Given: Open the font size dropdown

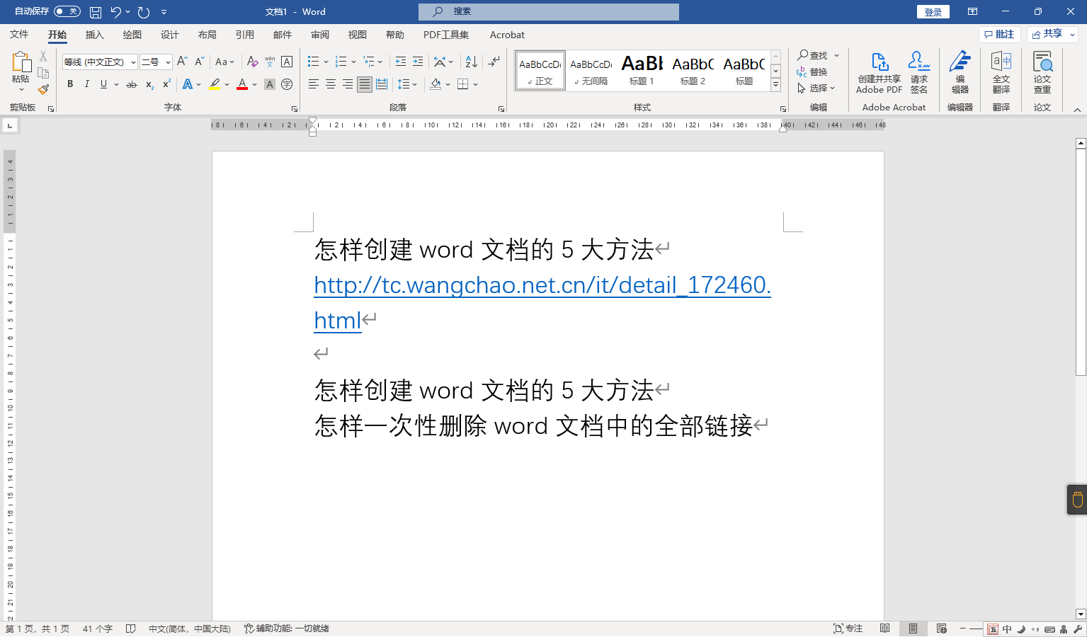Looking at the screenshot, I should [168, 62].
